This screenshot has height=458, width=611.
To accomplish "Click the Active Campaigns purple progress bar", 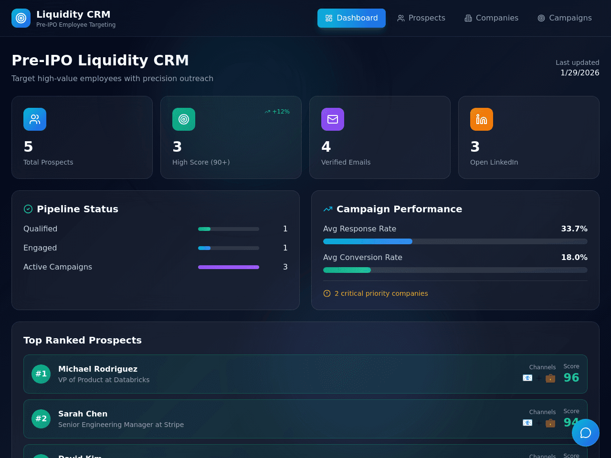I will pos(229,267).
